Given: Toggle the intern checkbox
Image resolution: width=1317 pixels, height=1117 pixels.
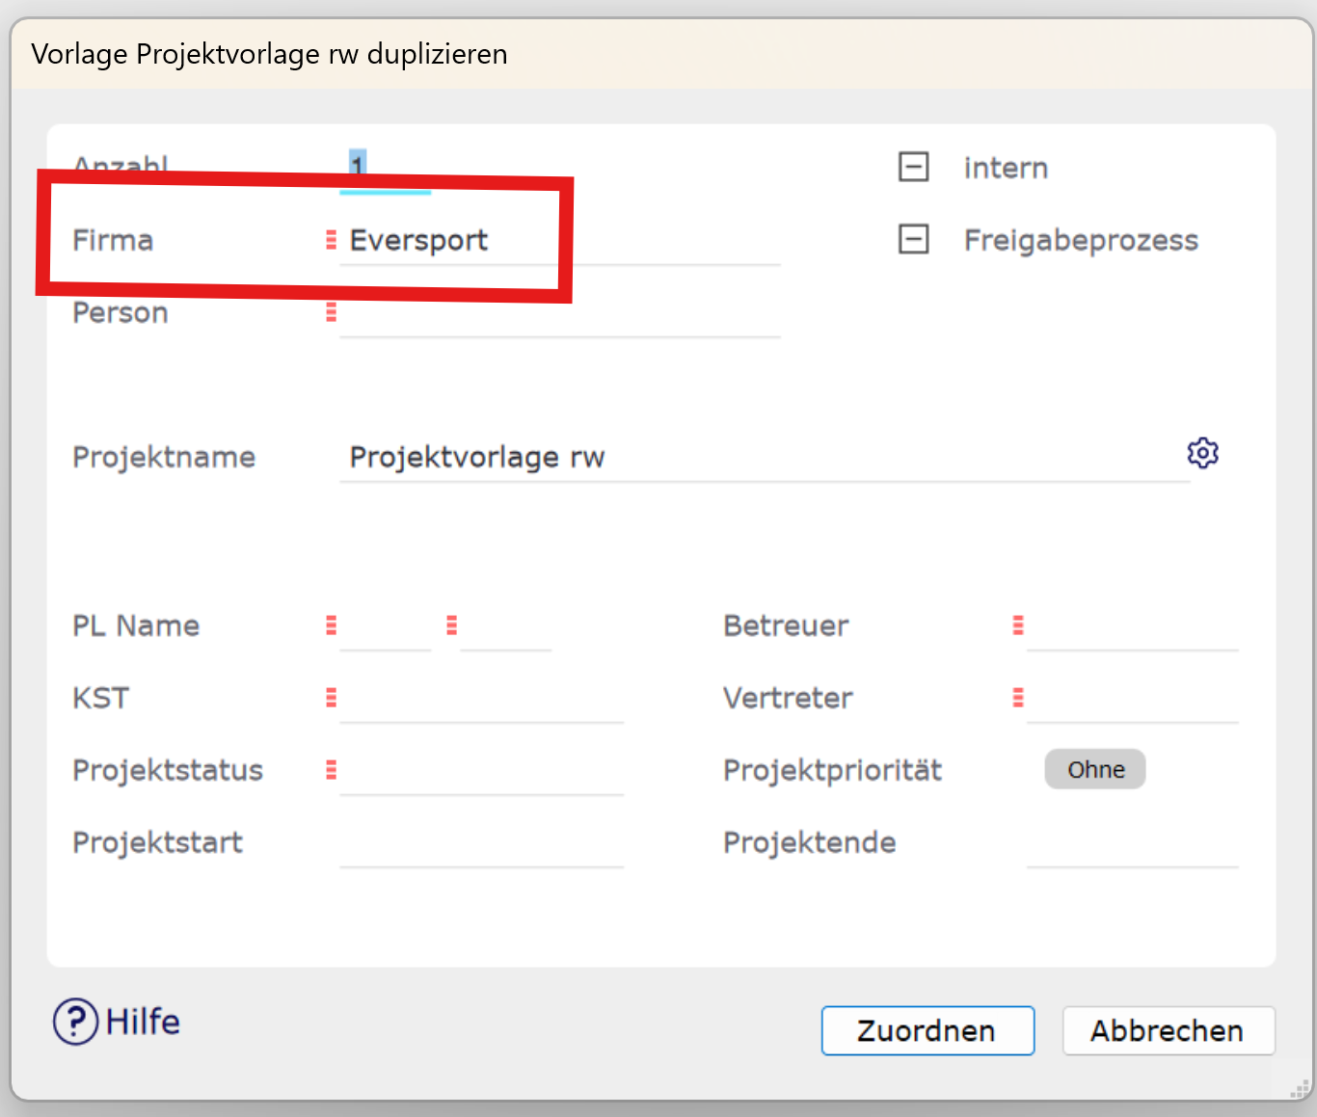Looking at the screenshot, I should pos(913,167).
